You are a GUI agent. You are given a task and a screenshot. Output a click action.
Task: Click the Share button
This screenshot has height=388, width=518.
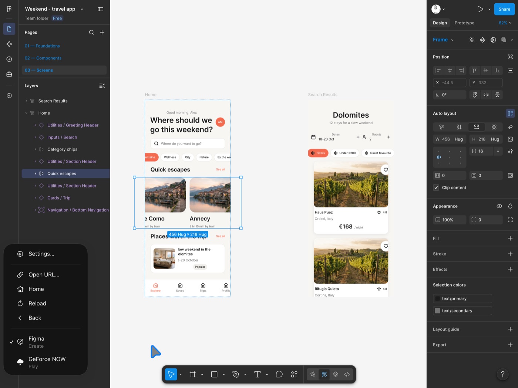504,9
